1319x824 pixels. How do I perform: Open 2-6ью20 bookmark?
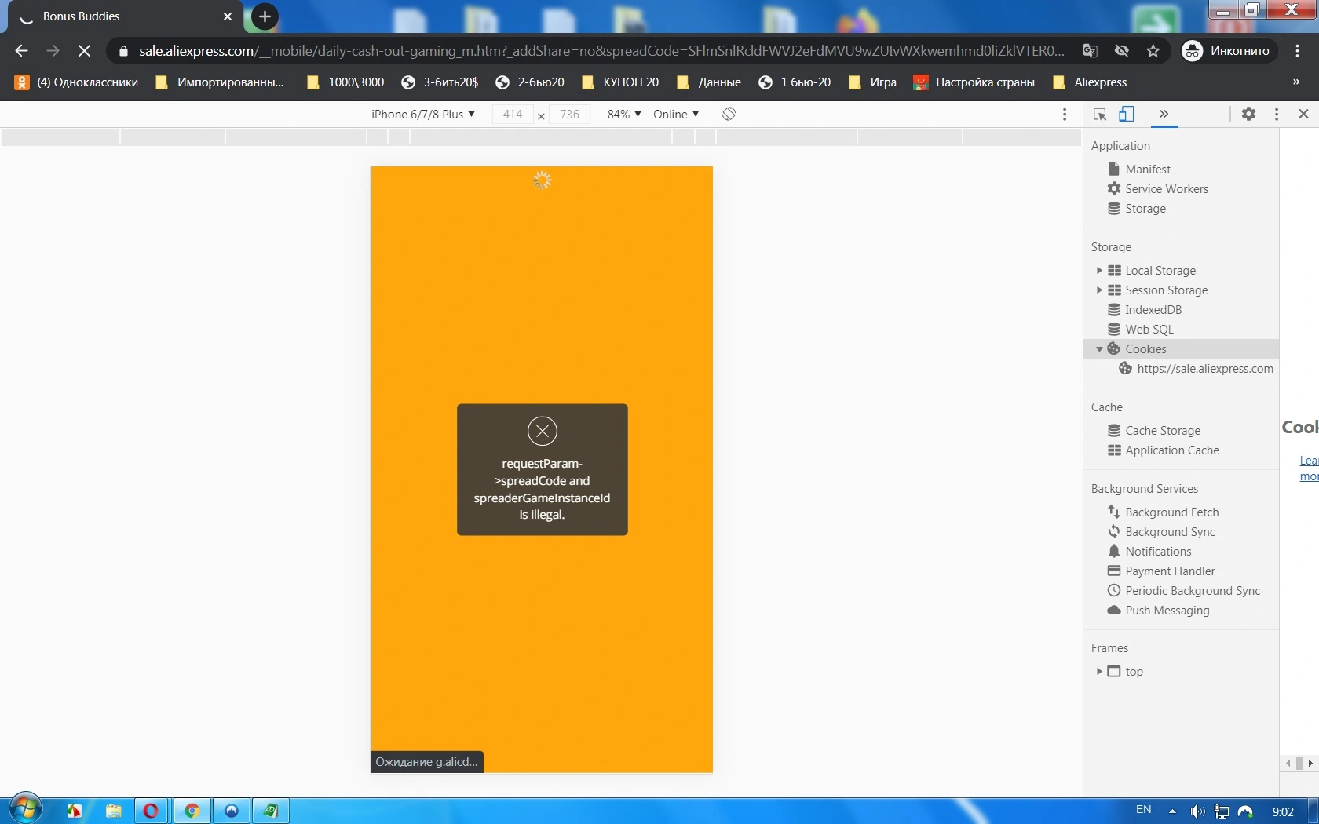[530, 82]
